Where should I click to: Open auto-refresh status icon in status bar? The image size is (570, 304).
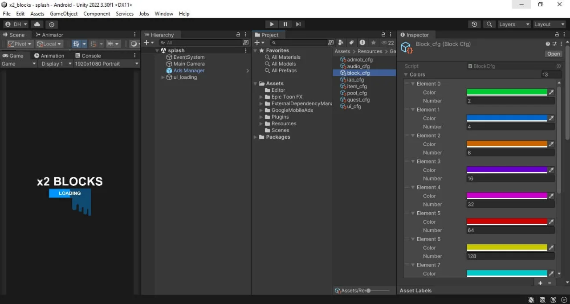(554, 300)
